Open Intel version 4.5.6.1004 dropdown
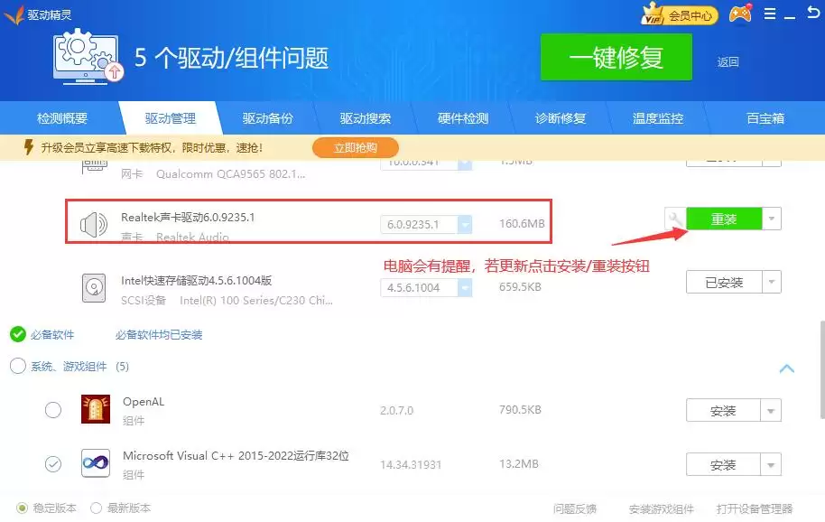Viewport: 825px width, 522px height. pyautogui.click(x=465, y=288)
